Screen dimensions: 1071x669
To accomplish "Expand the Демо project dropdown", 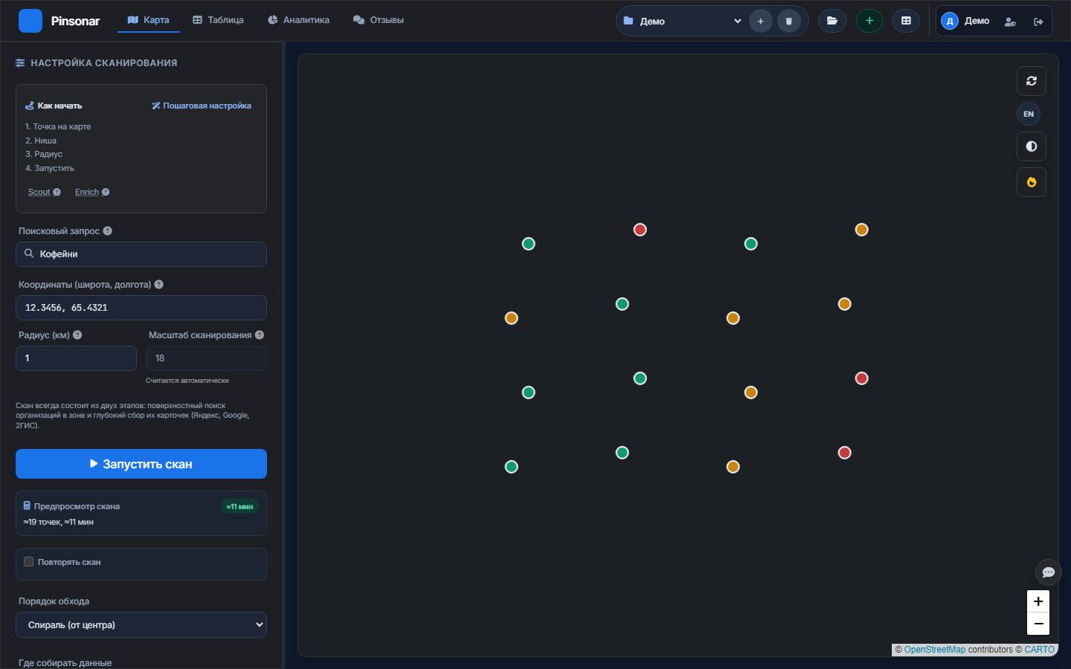I will click(x=683, y=21).
